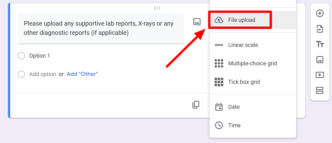Click the Add option radio circle
This screenshot has width=332, height=143.
(x=21, y=74)
